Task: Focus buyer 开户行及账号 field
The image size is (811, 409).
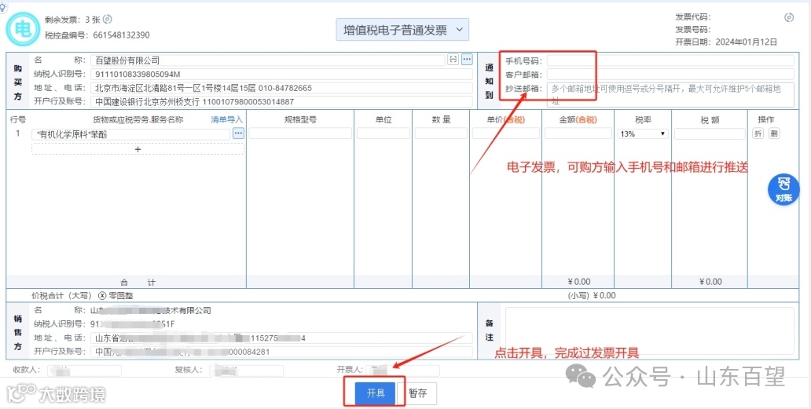Action: click(x=281, y=102)
